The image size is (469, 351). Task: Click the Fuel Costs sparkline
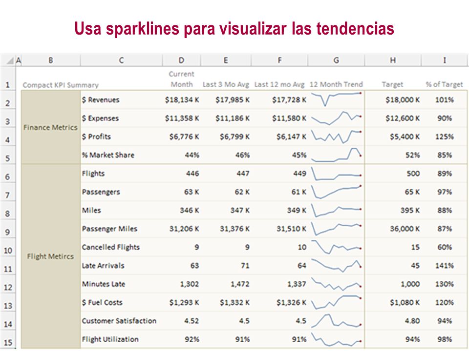(336, 302)
